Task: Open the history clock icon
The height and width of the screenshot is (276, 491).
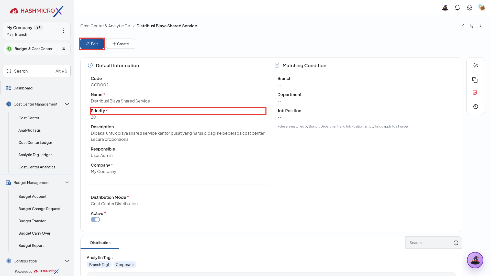Action: point(475,107)
